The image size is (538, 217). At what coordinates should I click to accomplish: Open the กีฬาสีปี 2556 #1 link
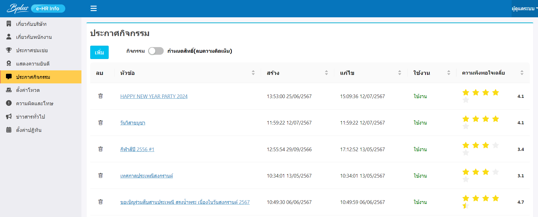tap(137, 149)
